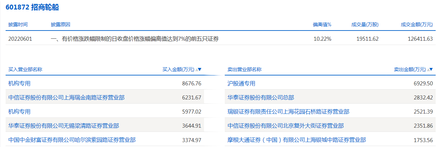Viewport: 437px width, 147px height.
Task: Click the 偏离值% column header
Action: click(x=322, y=25)
